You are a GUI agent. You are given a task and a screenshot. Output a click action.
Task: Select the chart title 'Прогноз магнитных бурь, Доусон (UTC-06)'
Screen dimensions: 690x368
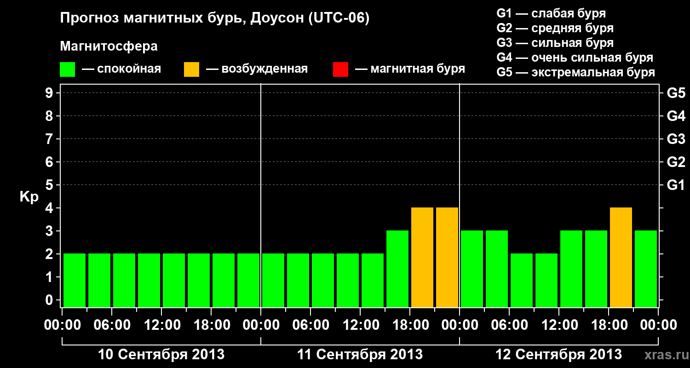tap(215, 19)
